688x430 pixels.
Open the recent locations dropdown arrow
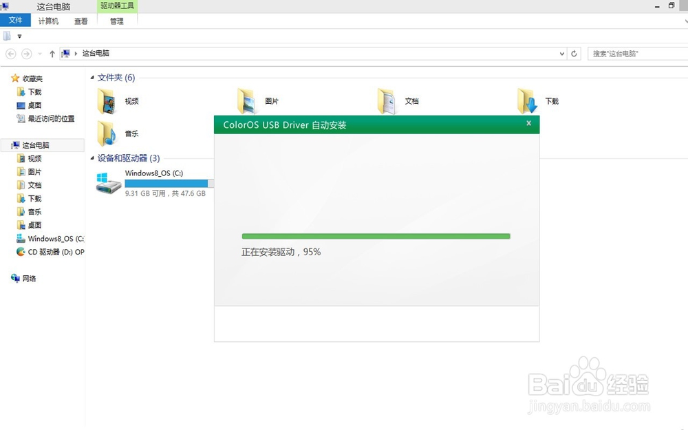[x=40, y=54]
